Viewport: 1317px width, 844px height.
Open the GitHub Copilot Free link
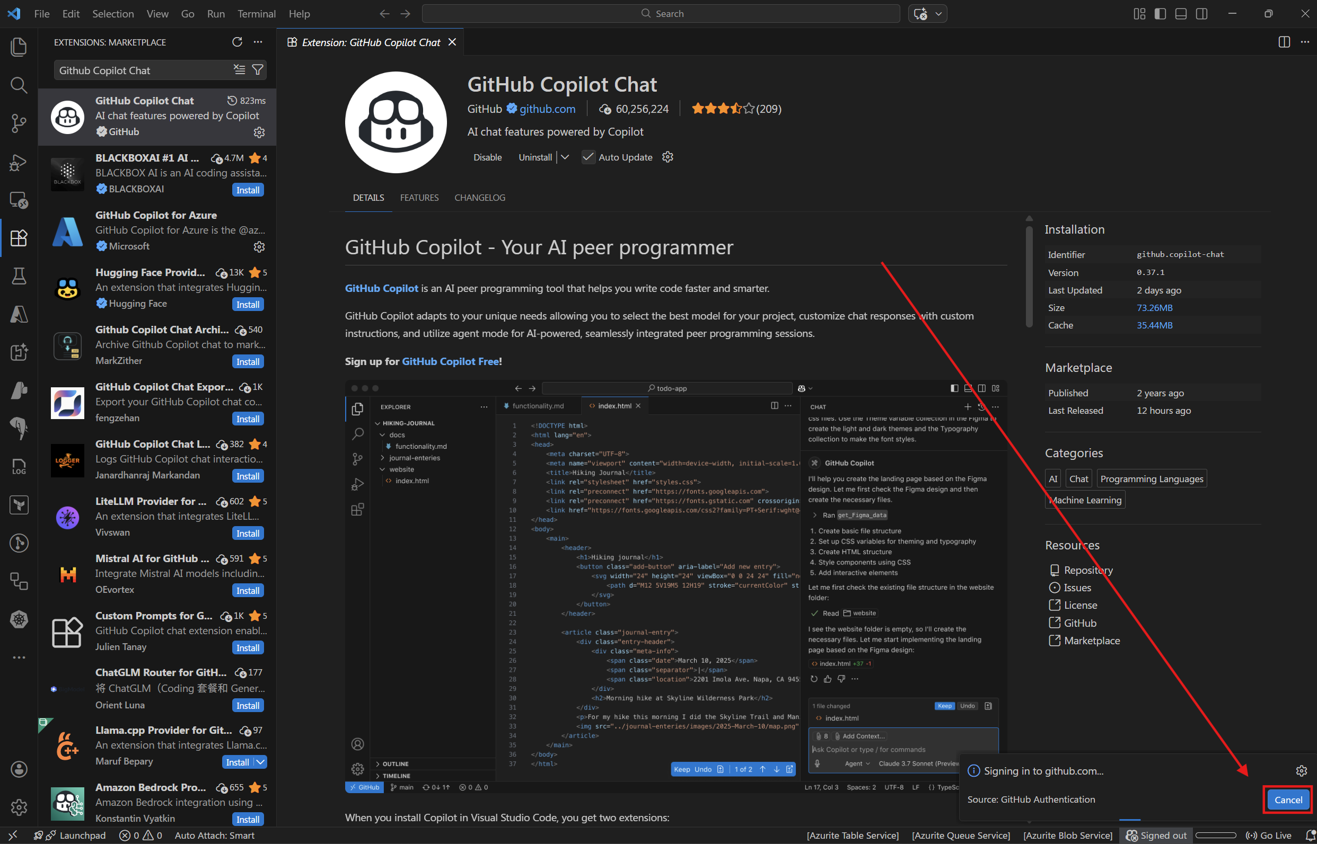pos(450,361)
